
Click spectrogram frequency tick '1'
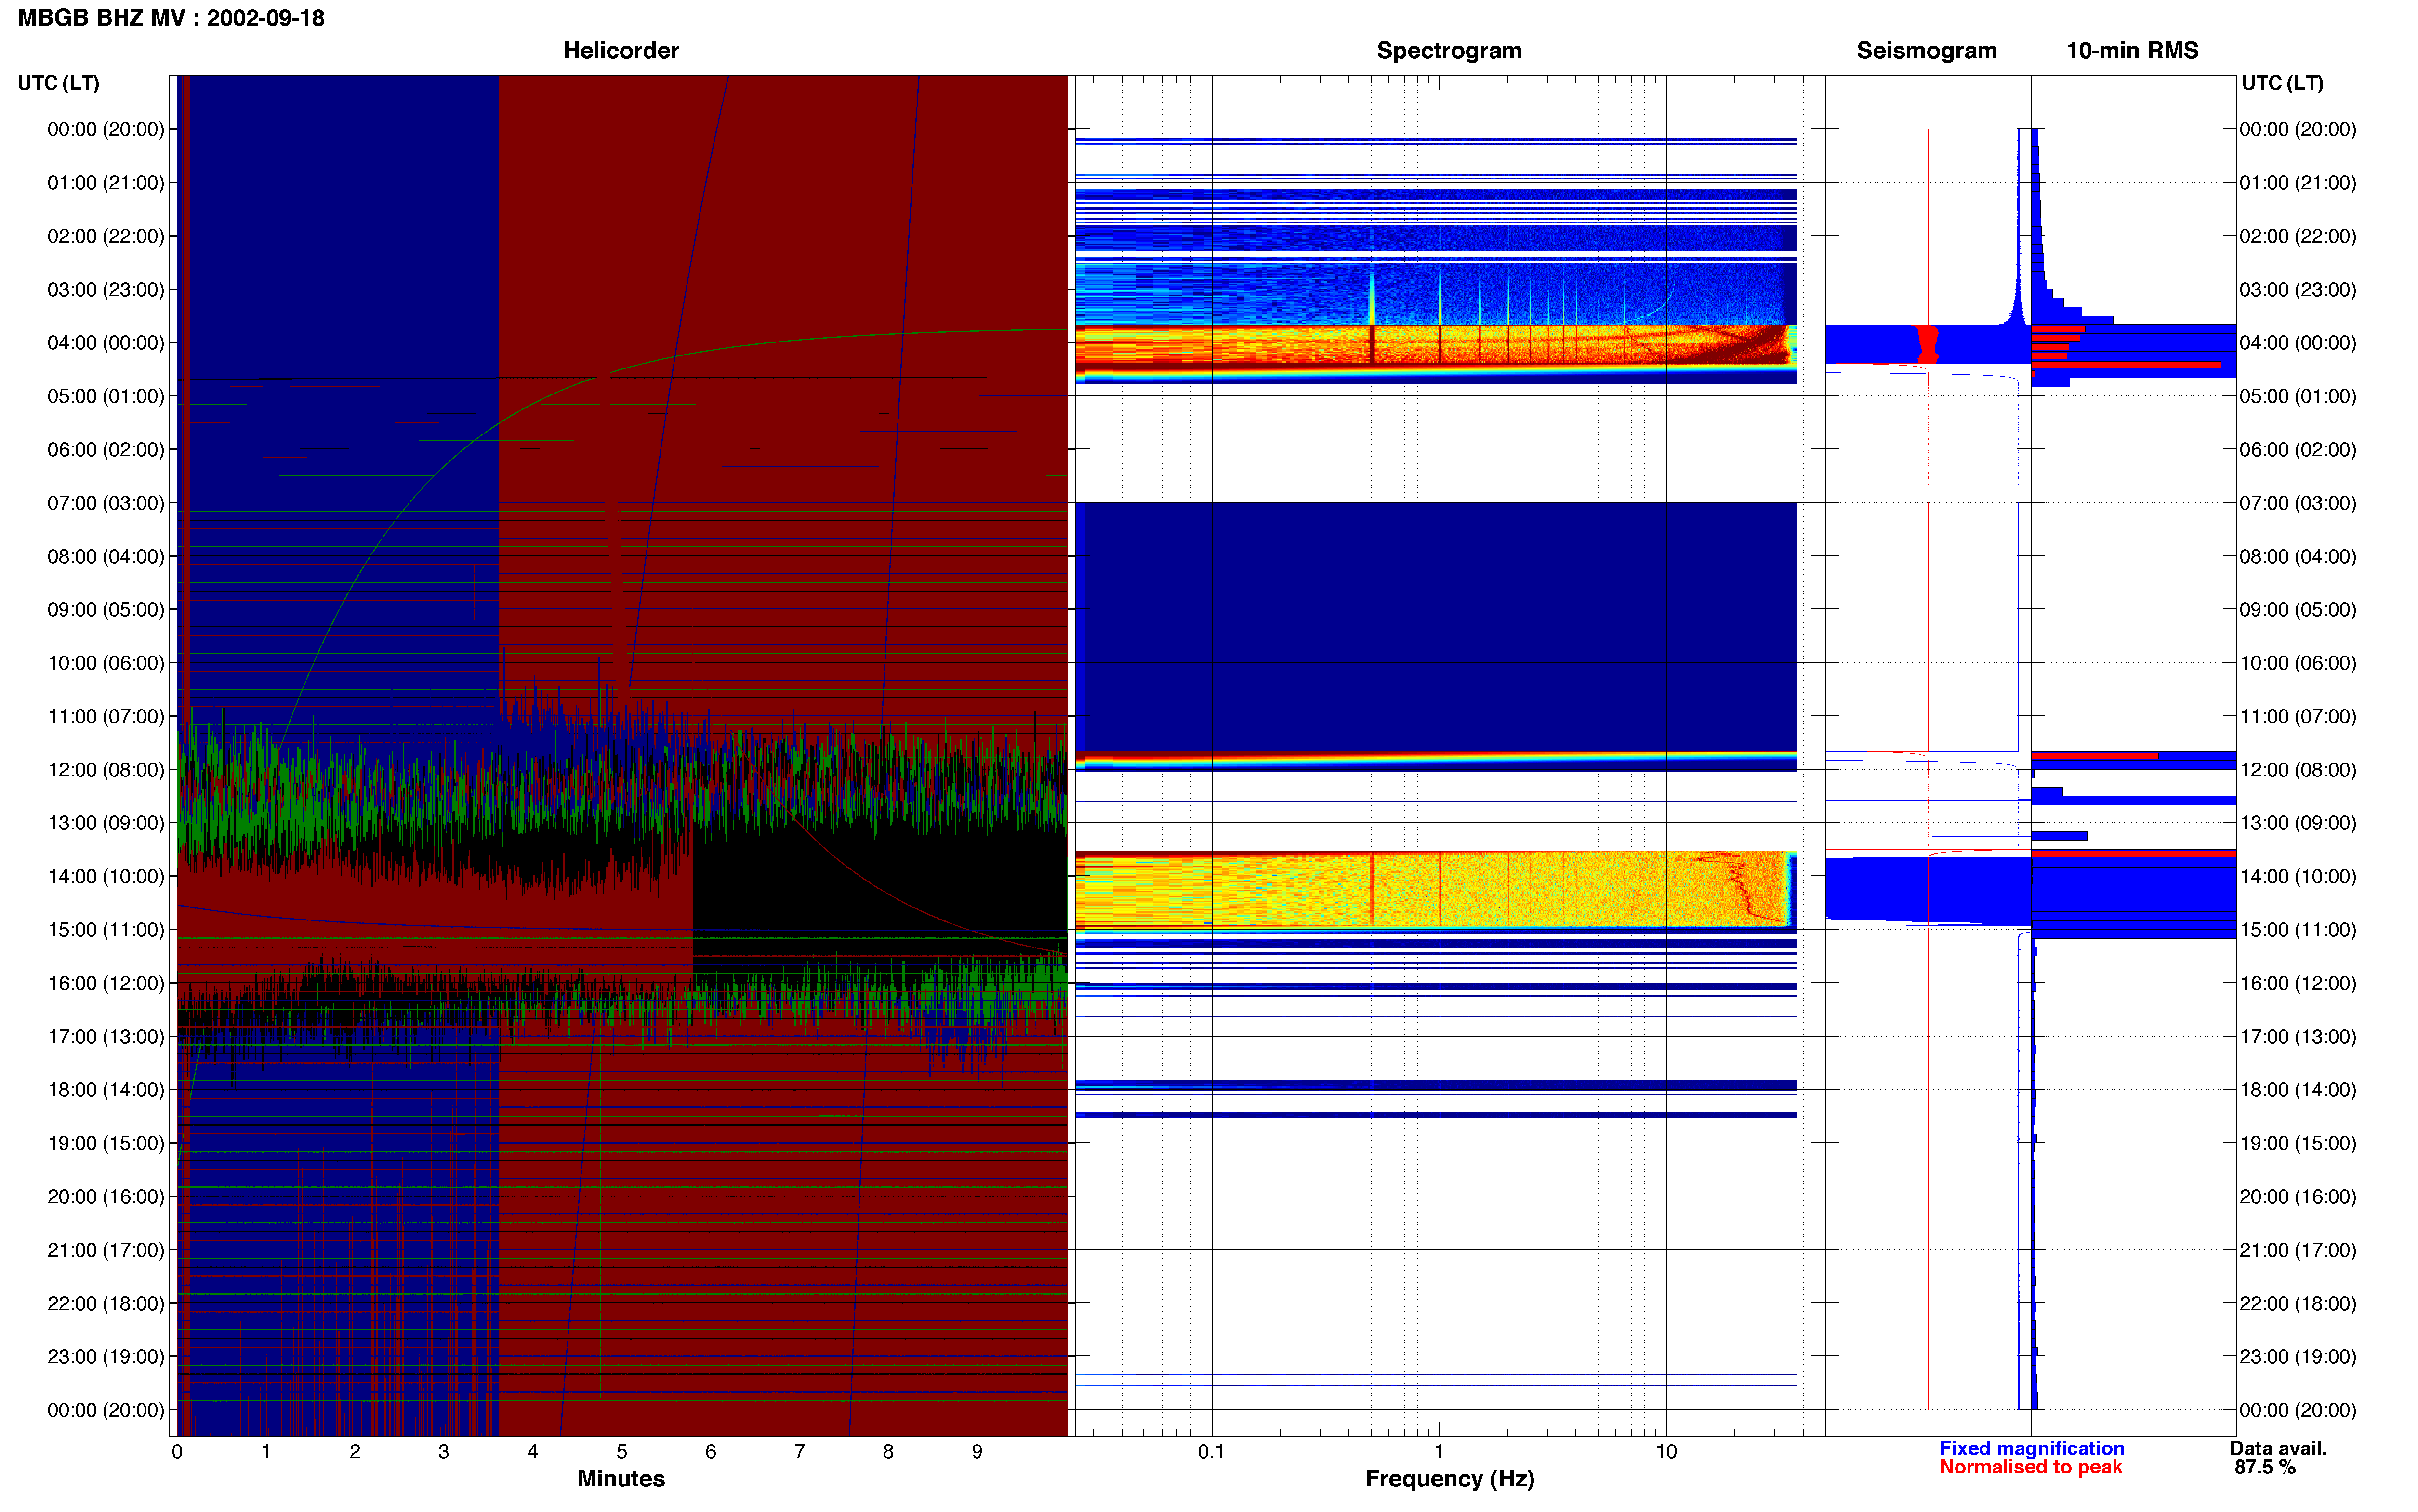point(1439,1452)
